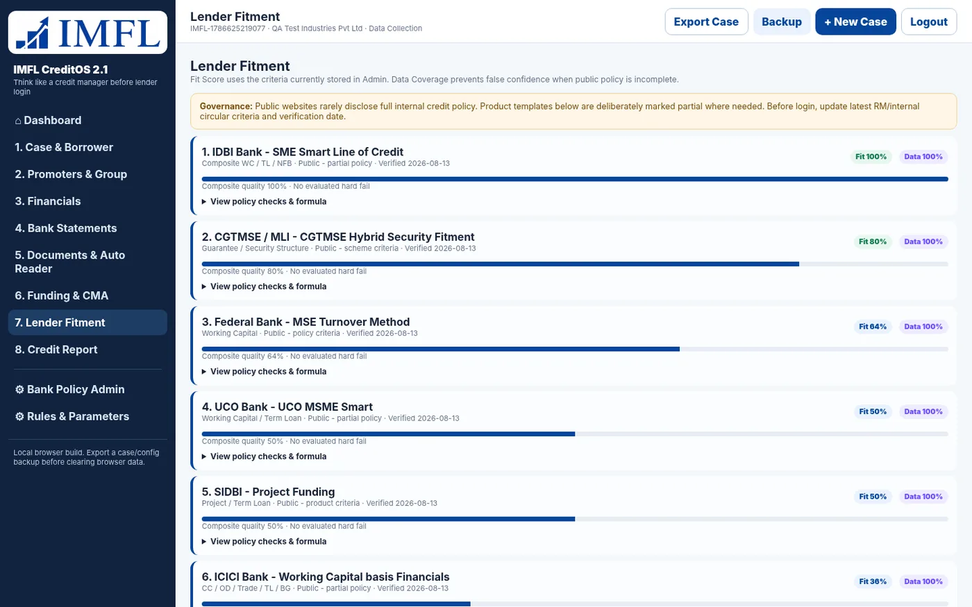Click Federal Bank Fit 64% badge
The width and height of the screenshot is (972, 607).
point(873,327)
